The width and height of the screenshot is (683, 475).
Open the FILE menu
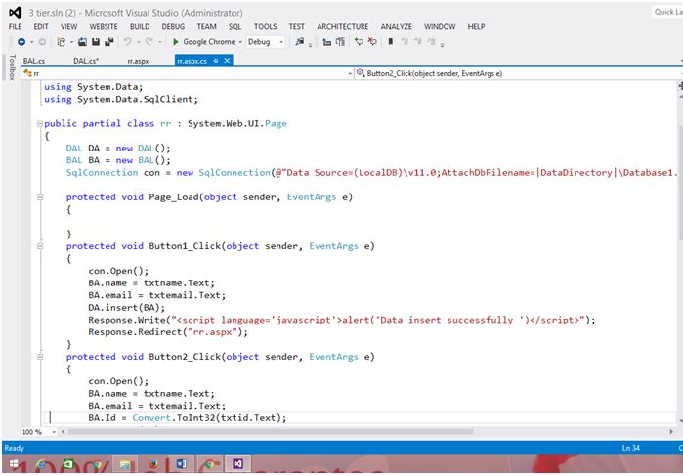click(x=15, y=27)
